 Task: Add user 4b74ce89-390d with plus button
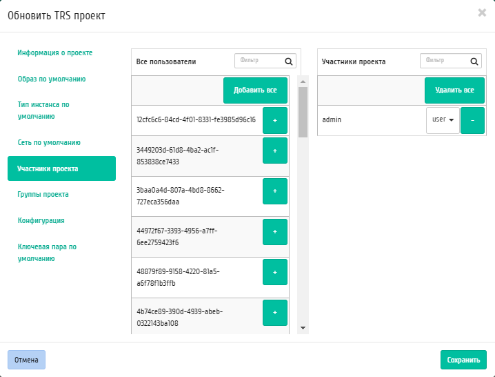coord(275,313)
